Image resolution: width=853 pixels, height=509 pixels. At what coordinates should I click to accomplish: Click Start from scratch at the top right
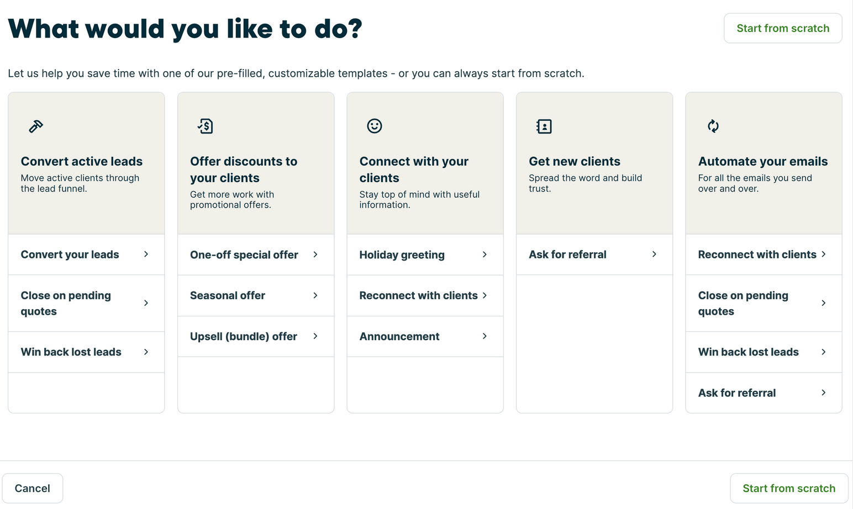coord(783,28)
